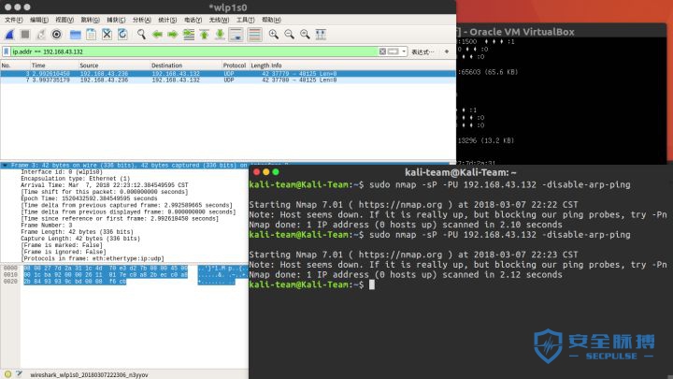673x379 pixels.
Task: Select 'Frame Length: 42 bytes' detail line
Action: tap(77, 232)
